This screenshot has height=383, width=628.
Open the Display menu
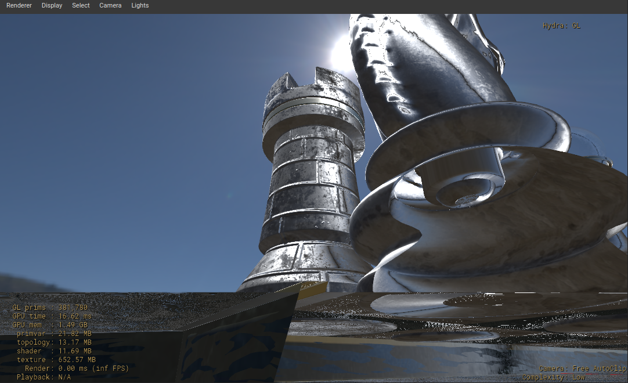52,5
